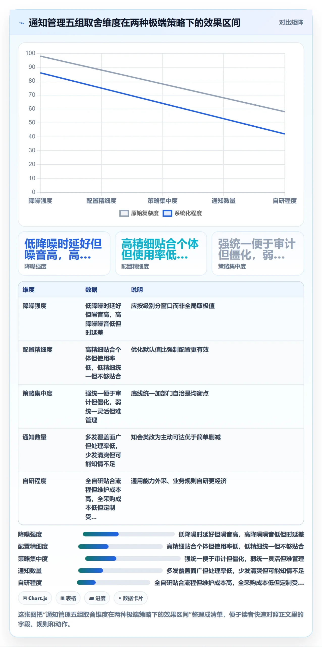Click 底线统一加部门自治是均衡点 cell

pos(170,393)
